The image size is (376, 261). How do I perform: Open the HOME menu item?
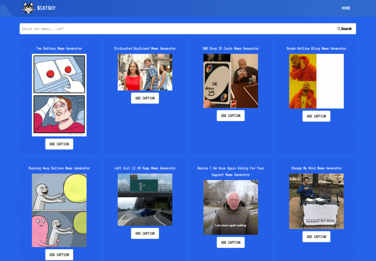pos(346,8)
